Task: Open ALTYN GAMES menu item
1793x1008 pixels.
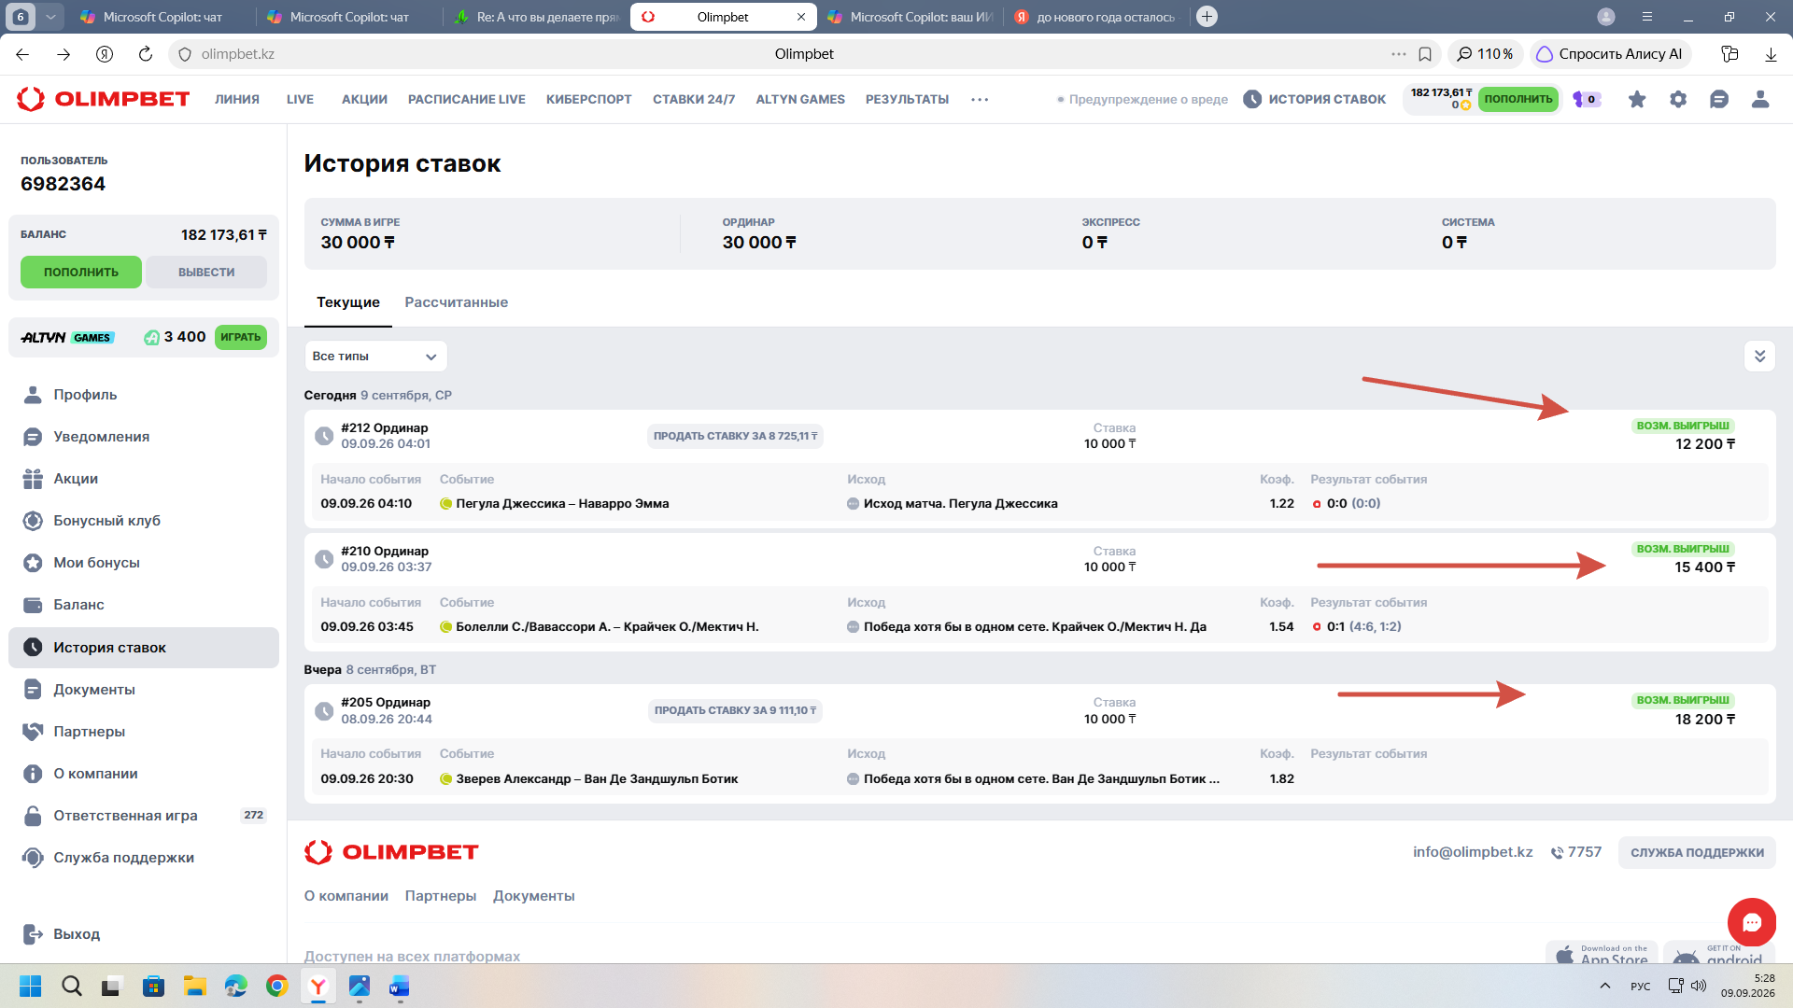Action: point(800,99)
